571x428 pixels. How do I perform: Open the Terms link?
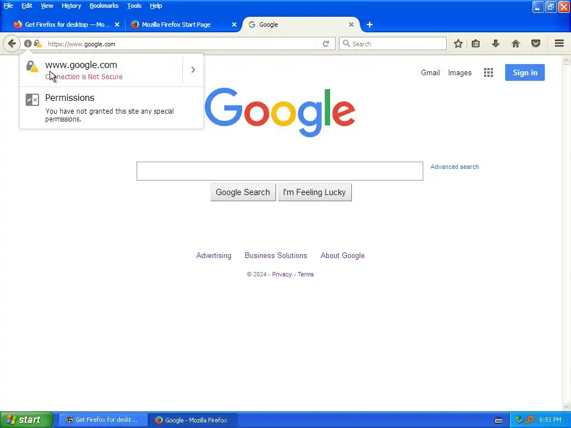(306, 274)
